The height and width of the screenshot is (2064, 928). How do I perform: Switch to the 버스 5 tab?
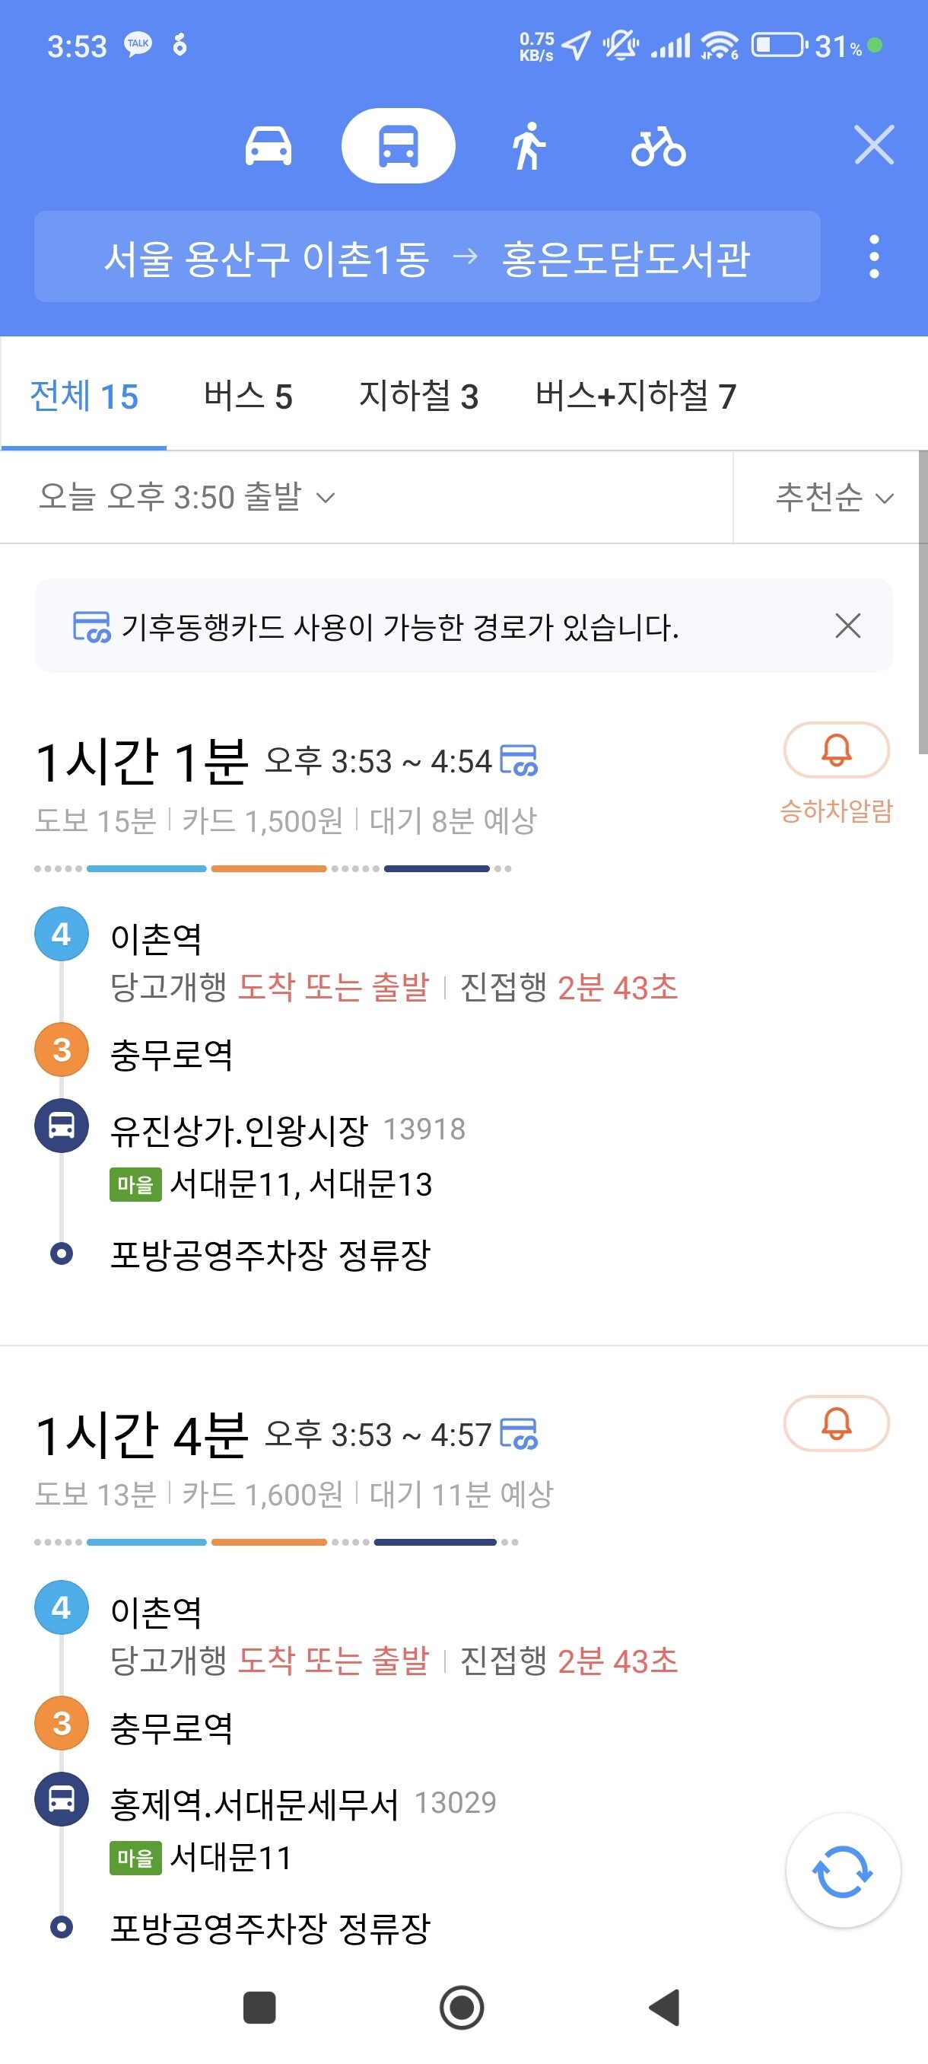(x=247, y=396)
